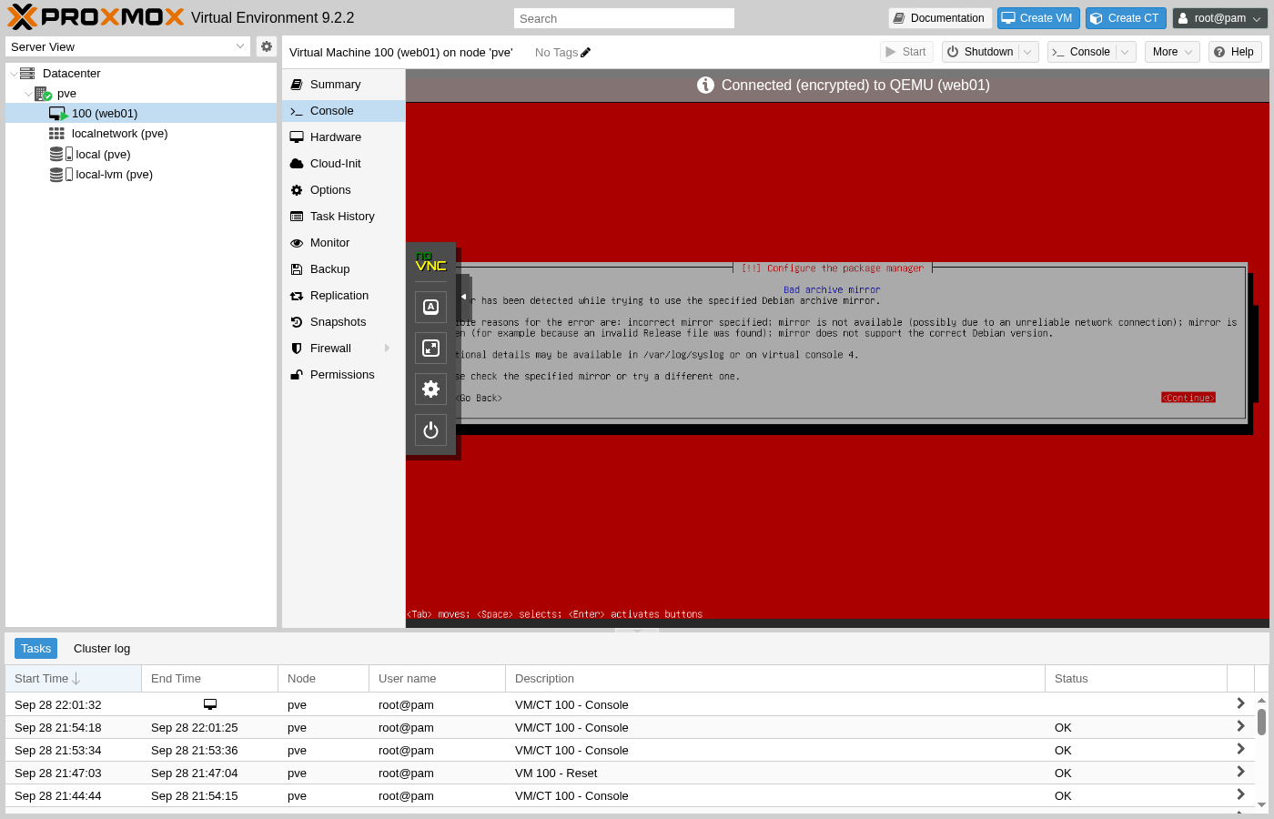This screenshot has width=1274, height=819.
Task: Select VM 100 (web01)
Action: coord(141,114)
